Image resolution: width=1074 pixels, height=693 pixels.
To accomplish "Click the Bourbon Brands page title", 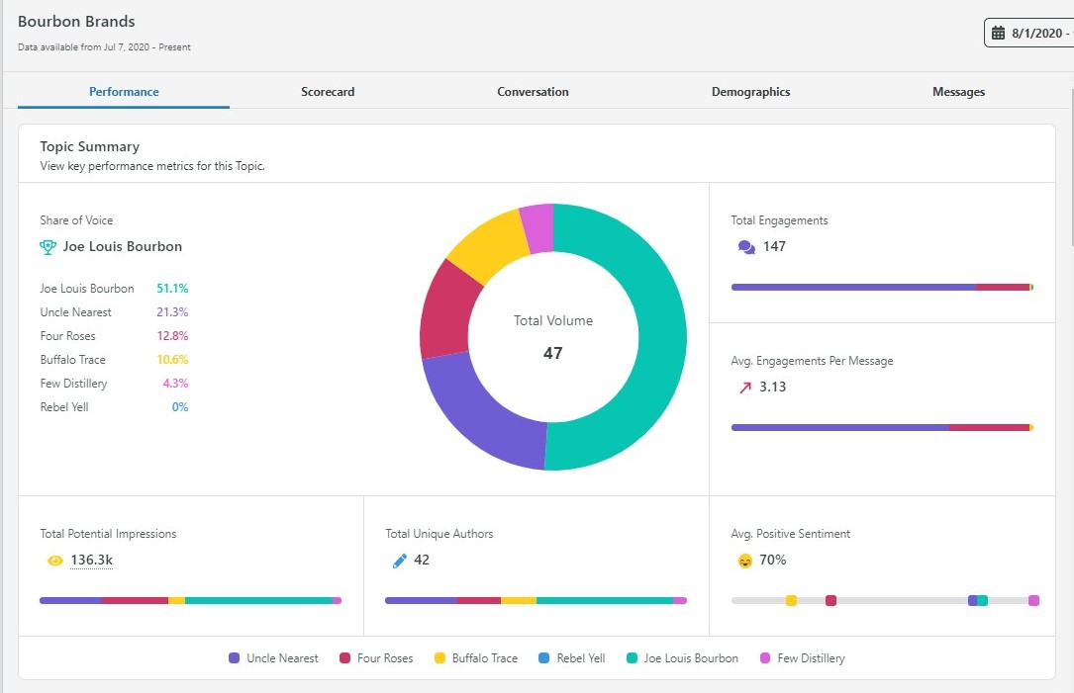I will click(x=77, y=21).
